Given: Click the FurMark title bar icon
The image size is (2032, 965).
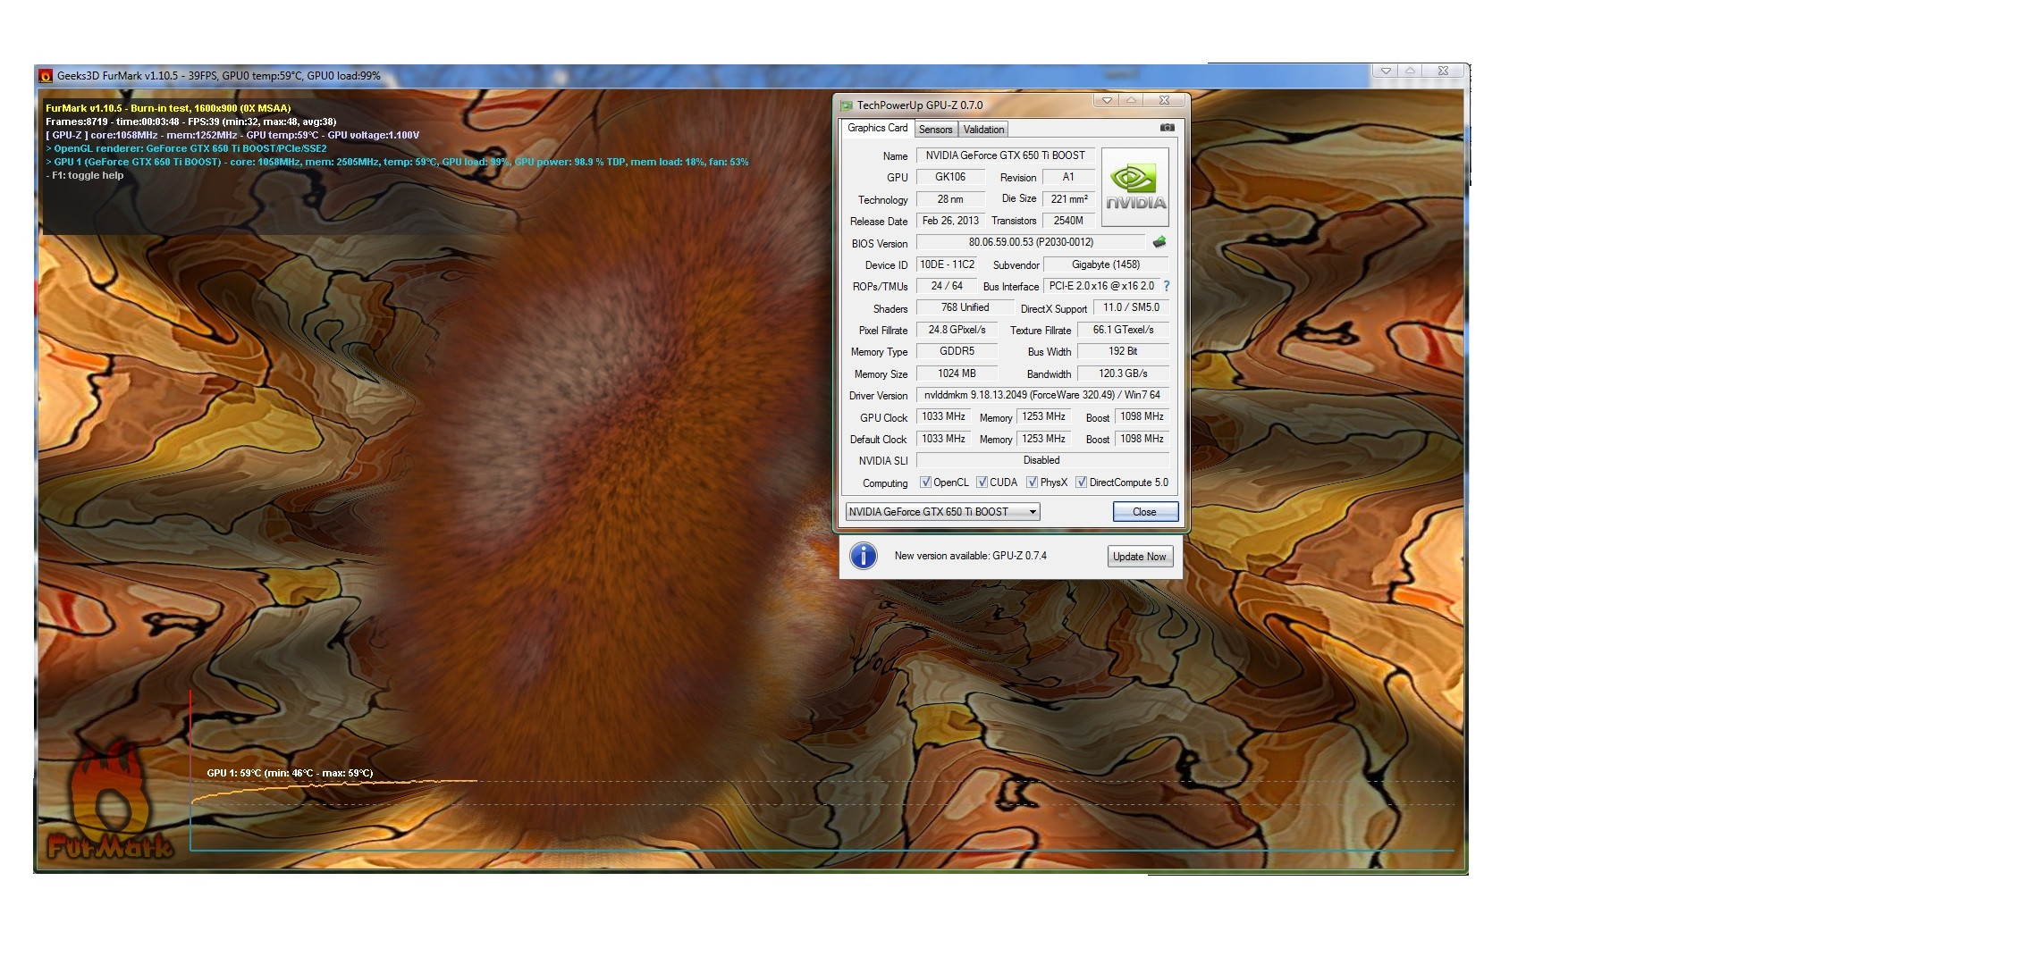Looking at the screenshot, I should pyautogui.click(x=46, y=76).
